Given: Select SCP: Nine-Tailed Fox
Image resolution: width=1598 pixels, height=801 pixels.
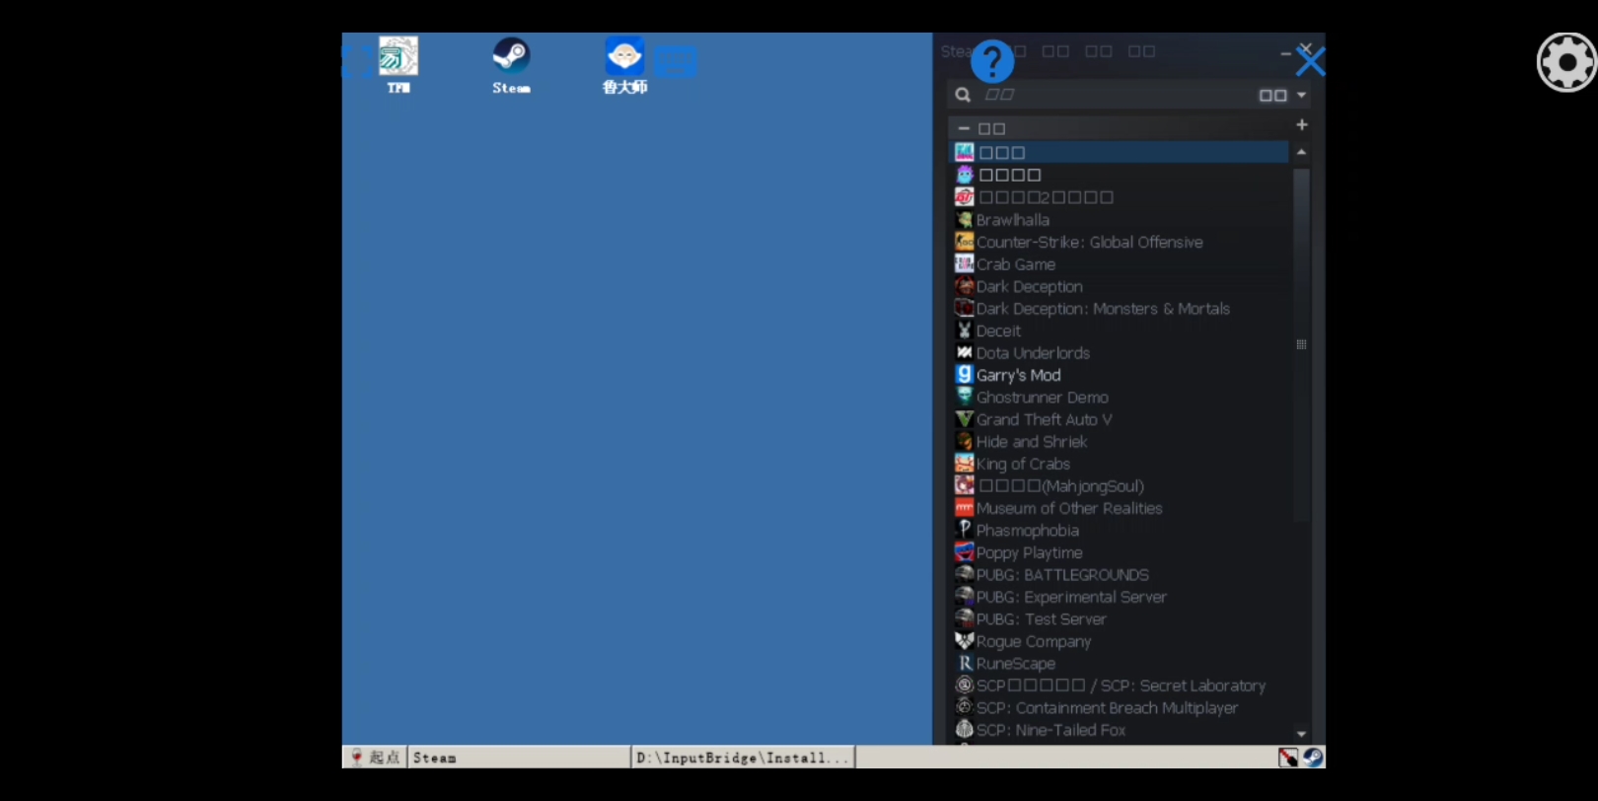Looking at the screenshot, I should click(x=1119, y=730).
